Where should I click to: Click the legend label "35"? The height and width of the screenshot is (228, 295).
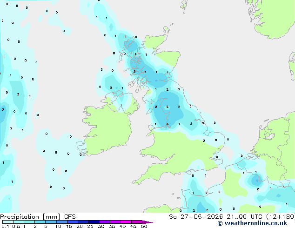(112, 226)
